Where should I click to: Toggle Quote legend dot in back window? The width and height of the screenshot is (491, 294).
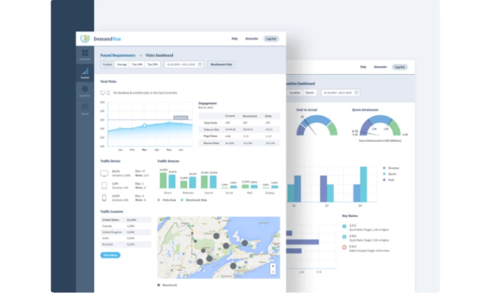384,174
